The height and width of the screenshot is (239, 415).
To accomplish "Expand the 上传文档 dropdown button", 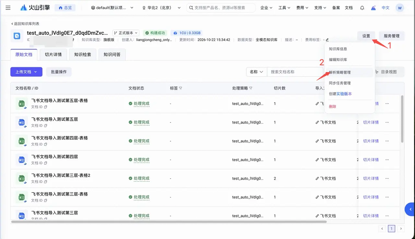I will click(26, 72).
